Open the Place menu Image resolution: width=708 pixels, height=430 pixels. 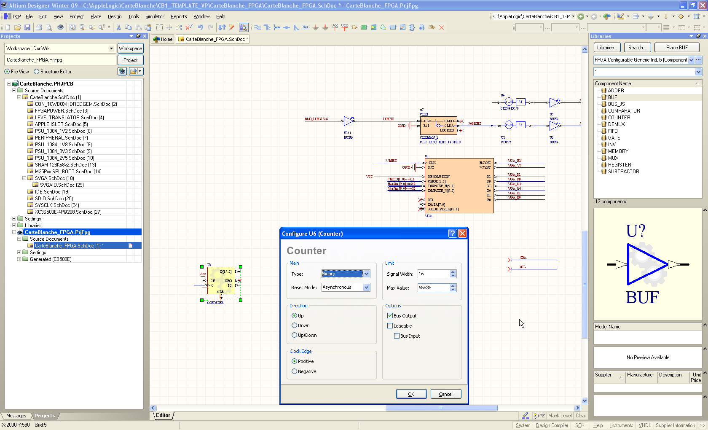tap(96, 16)
